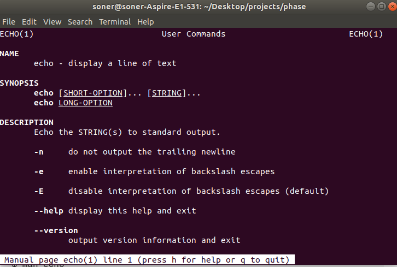Click the lowercase -e option flag
Image resolution: width=397 pixels, height=267 pixels.
point(39,171)
